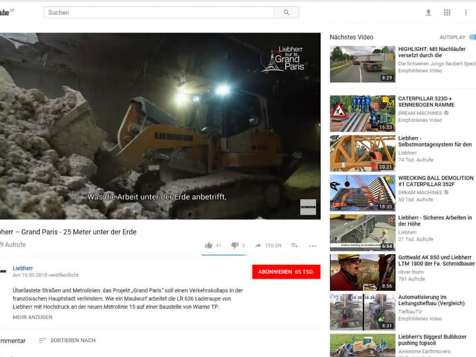Click title 'Liebherr - Sicheres Arbeiten in der Höhe'
Viewport: 476px width, 357px height.
pyautogui.click(x=435, y=221)
